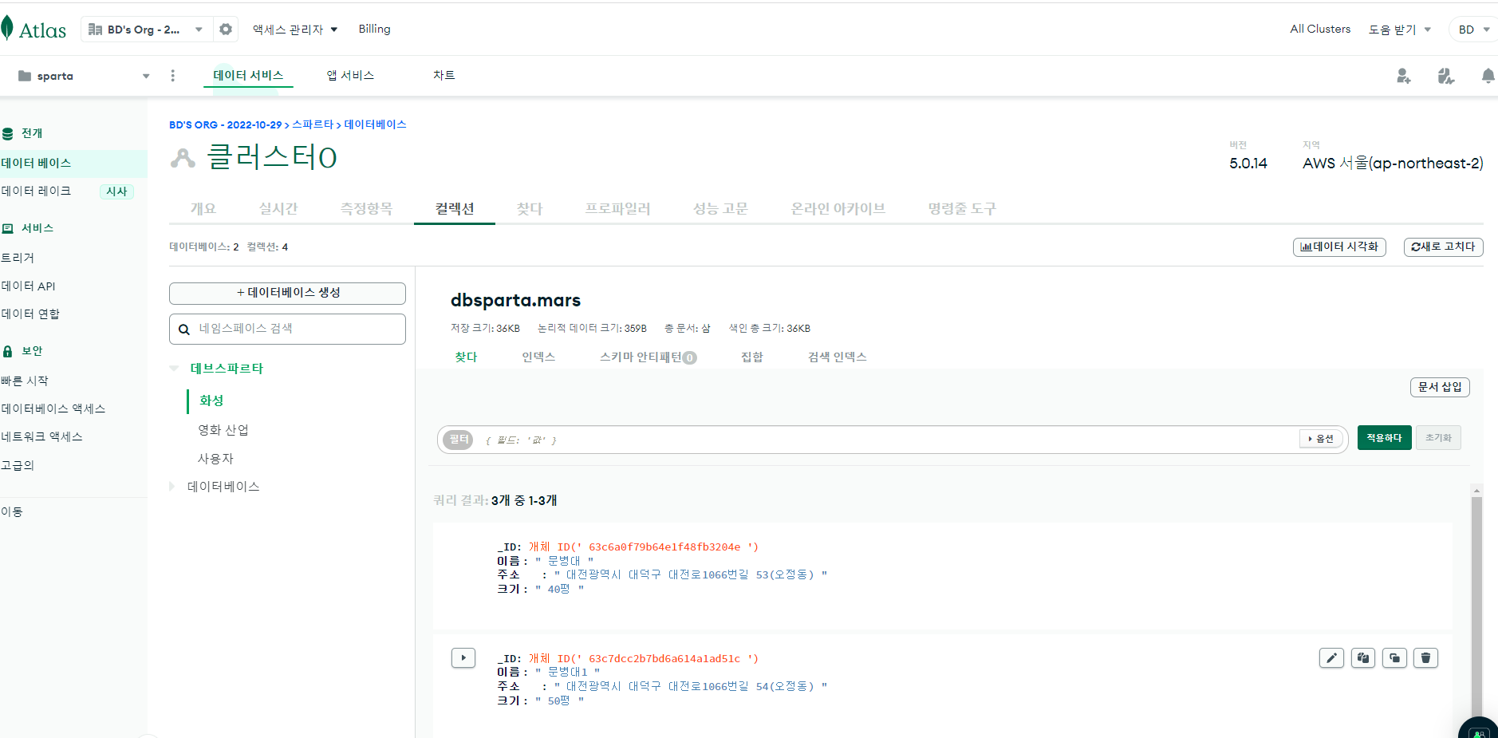This screenshot has height=738, width=1498.
Task: Open the alerts bell icon
Action: pos(1488,76)
